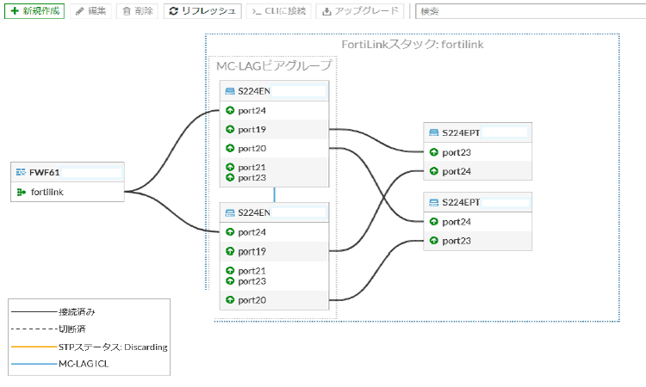Select the lower S224EPT switch title
The width and height of the screenshot is (646, 387).
[478, 202]
